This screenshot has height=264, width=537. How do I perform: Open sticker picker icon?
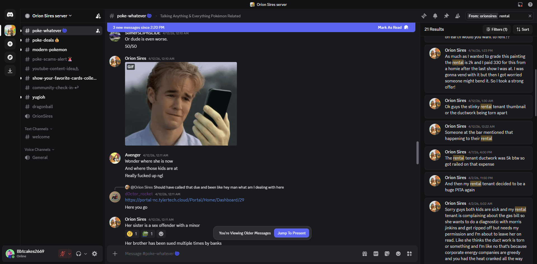(x=387, y=254)
